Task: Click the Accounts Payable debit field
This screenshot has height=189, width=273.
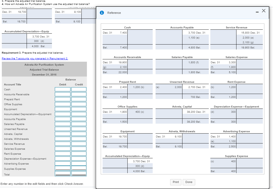Action: pyautogui.click(x=63, y=119)
